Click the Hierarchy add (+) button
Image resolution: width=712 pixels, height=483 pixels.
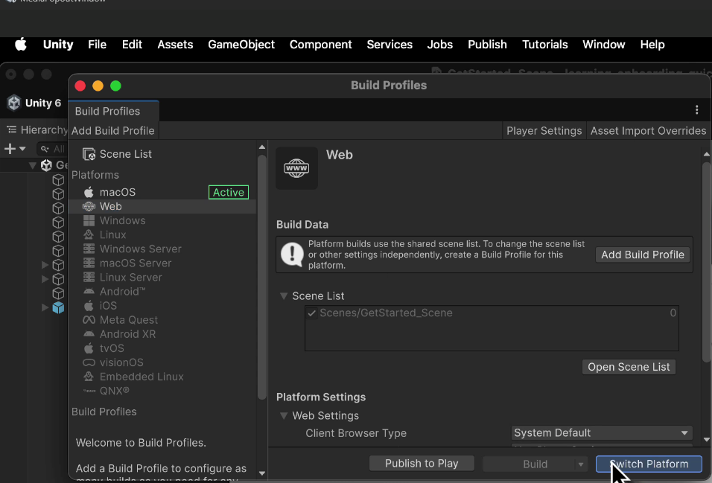(x=10, y=148)
